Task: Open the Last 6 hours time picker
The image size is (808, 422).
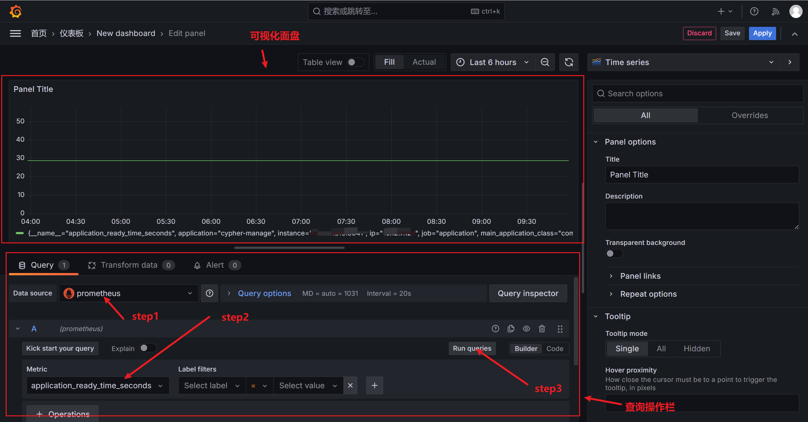Action: (x=493, y=62)
